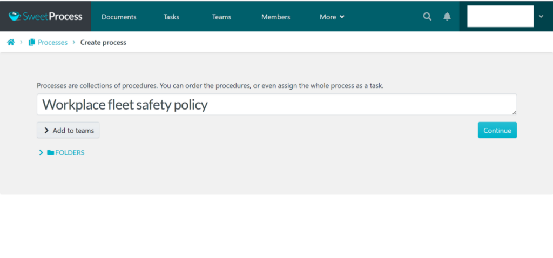Click the Processes stacked-documents icon in breadcrumb
Image resolution: width=553 pixels, height=258 pixels.
[x=32, y=42]
